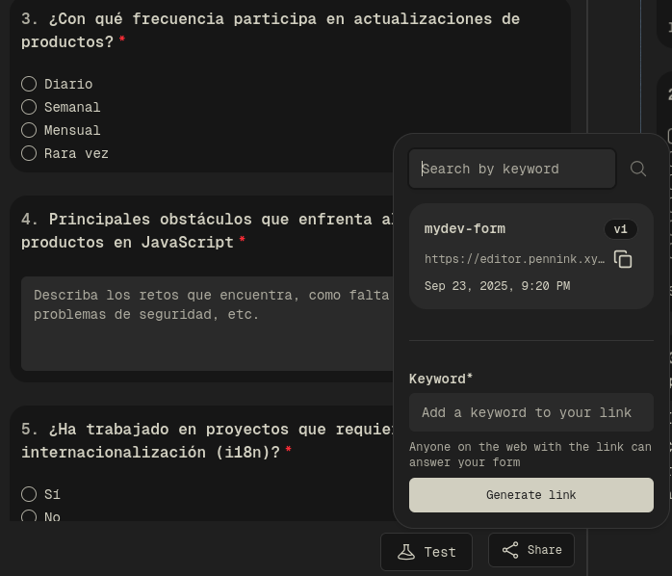
Task: Click the flask Test button
Action: click(426, 552)
